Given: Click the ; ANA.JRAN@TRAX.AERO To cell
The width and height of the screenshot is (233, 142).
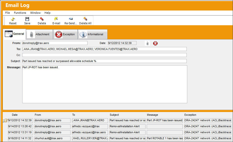Looking at the screenshot, I should (x=90, y=120).
